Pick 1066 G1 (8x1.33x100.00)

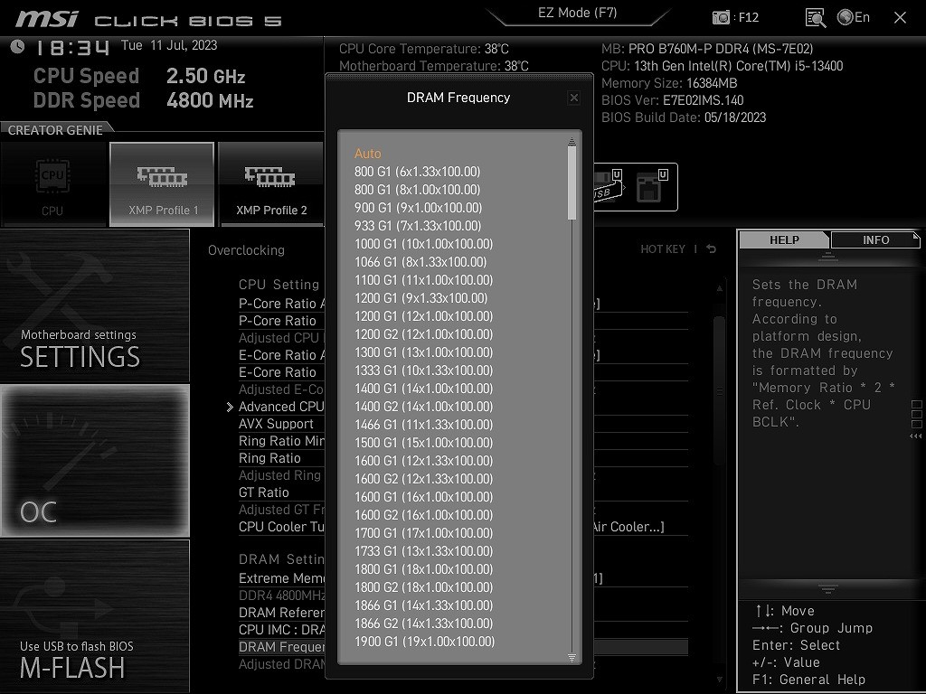[x=420, y=262]
